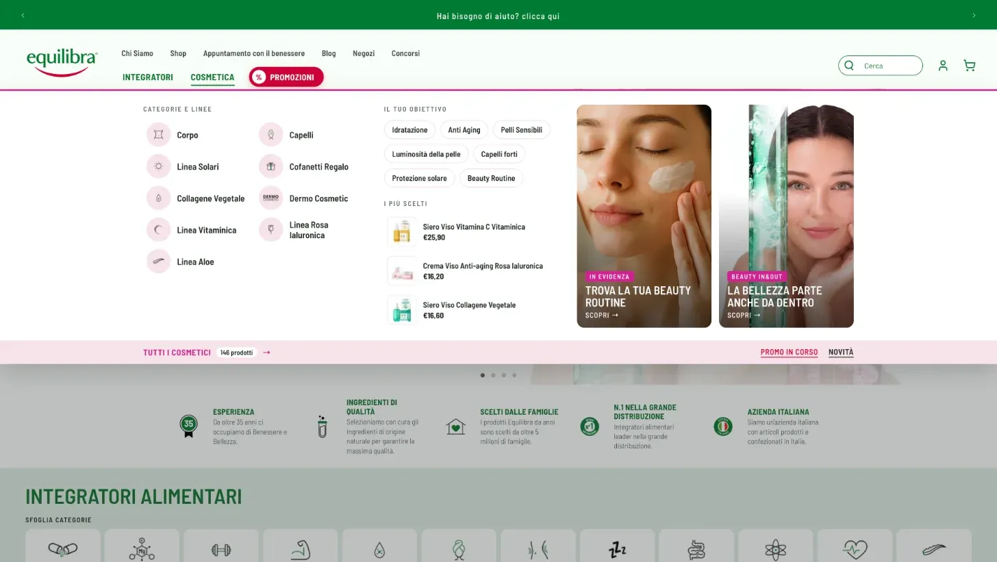Open the COSMETICA menu
The width and height of the screenshot is (997, 562).
[x=212, y=77]
